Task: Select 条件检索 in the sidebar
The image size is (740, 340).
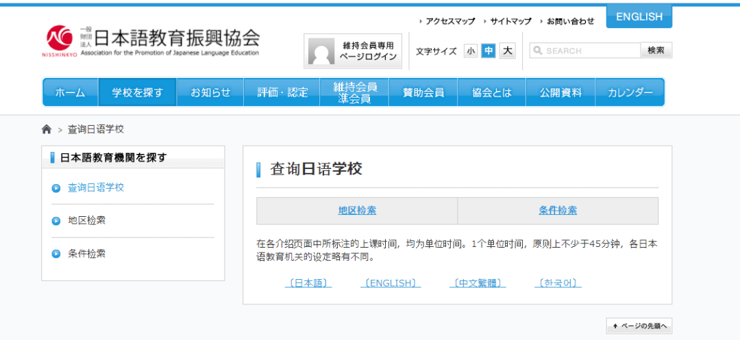Action: 86,253
